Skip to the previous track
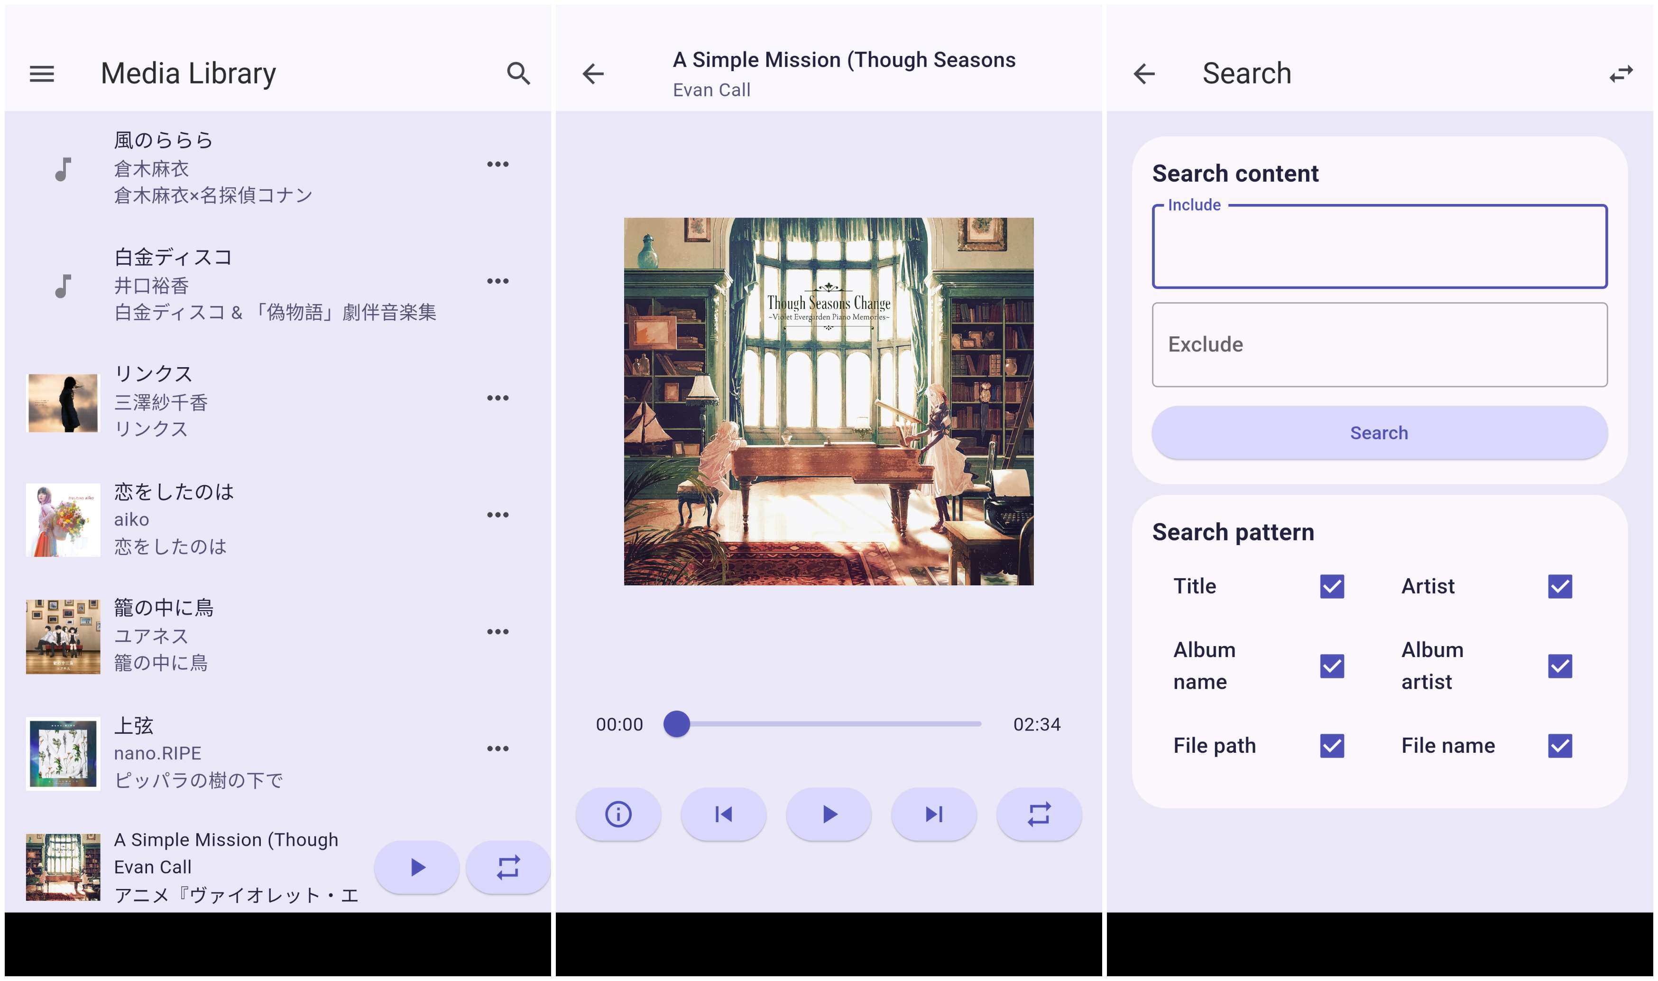This screenshot has width=1658, height=981. pos(723,814)
